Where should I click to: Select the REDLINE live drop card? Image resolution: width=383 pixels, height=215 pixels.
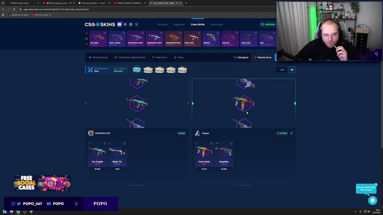[230, 39]
